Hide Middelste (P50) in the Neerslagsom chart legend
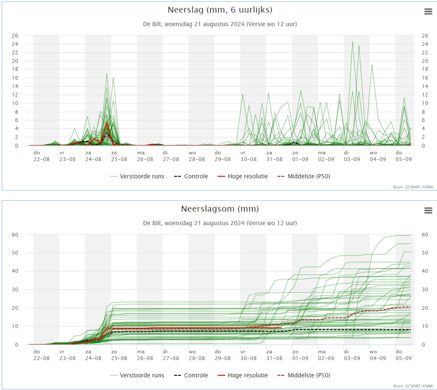 (x=308, y=375)
